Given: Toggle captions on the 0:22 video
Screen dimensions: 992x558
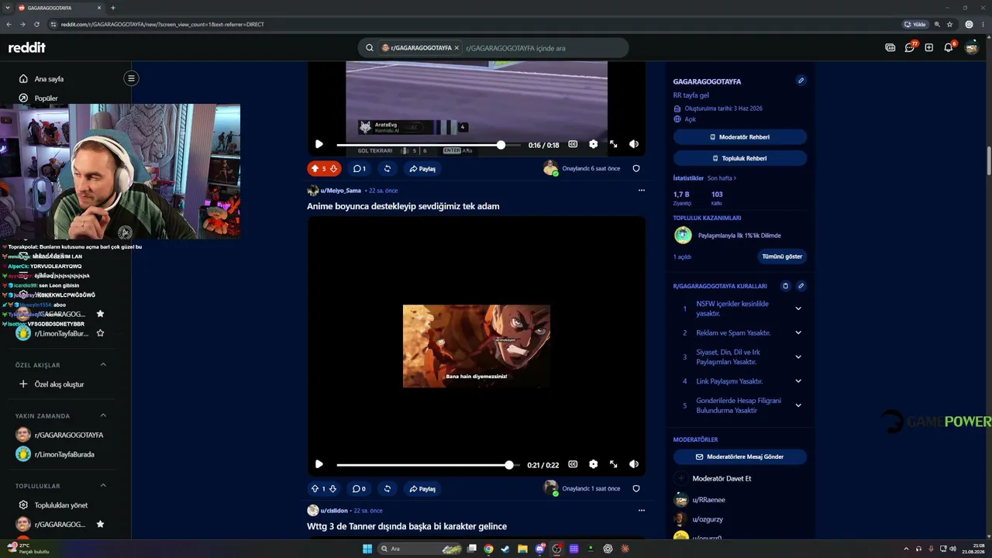Looking at the screenshot, I should (573, 464).
